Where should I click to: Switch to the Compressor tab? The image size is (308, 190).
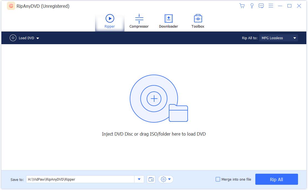point(139,22)
